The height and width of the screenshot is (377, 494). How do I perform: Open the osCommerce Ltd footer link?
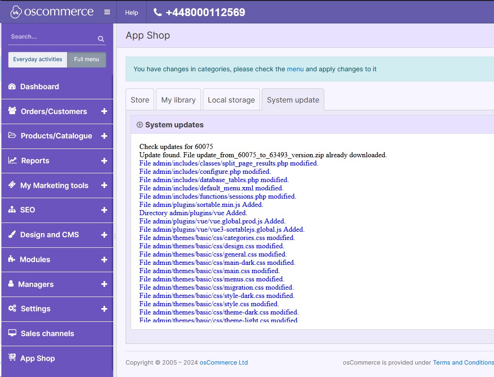pyautogui.click(x=224, y=362)
